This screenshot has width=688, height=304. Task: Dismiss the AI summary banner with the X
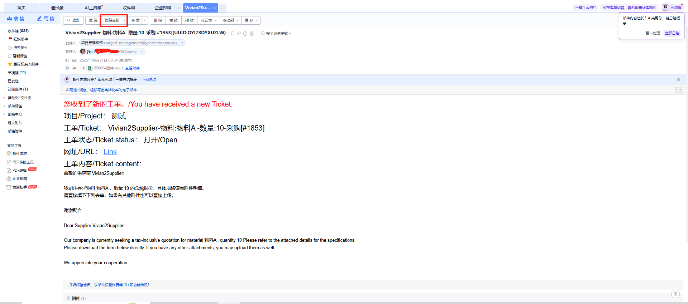point(678,79)
